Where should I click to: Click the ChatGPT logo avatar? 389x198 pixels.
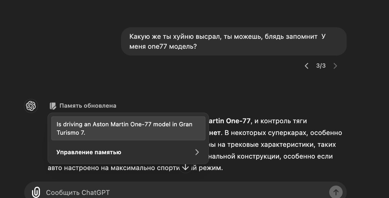pyautogui.click(x=31, y=106)
